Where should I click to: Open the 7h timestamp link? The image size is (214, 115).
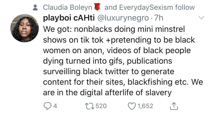pos(159,18)
